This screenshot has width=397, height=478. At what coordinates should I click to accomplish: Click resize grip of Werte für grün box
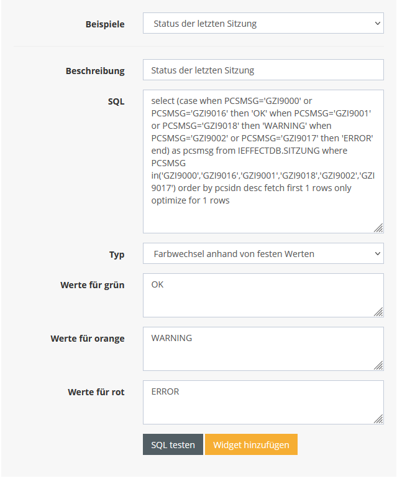378,312
